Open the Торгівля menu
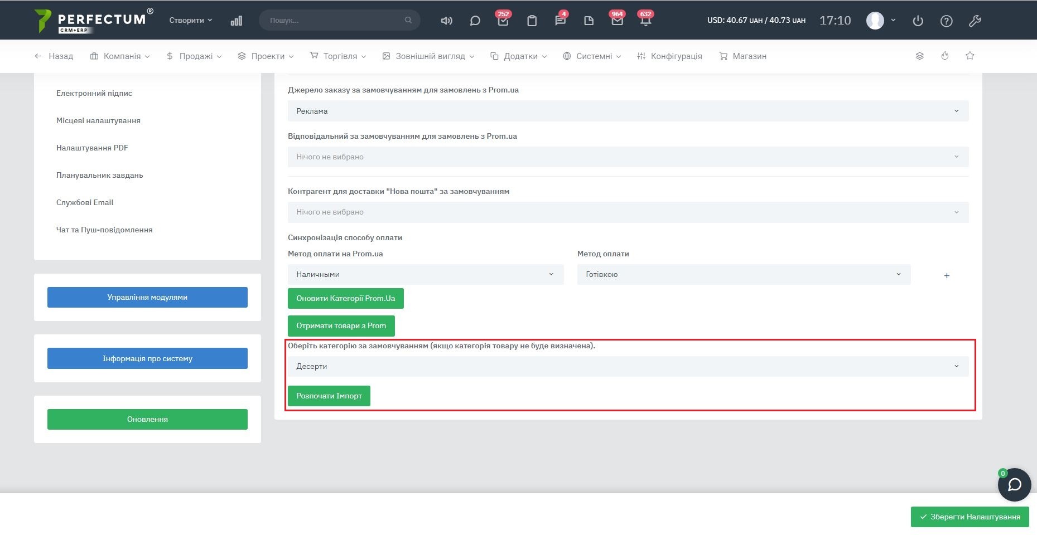The width and height of the screenshot is (1037, 535). click(338, 56)
